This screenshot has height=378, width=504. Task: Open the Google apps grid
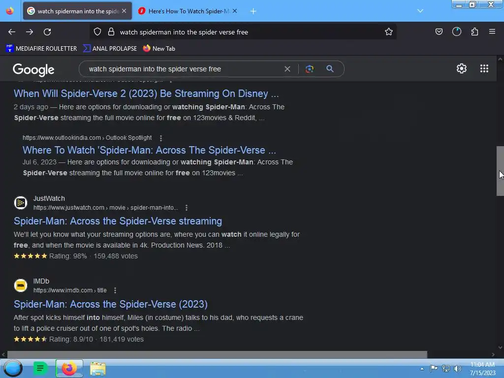[484, 68]
